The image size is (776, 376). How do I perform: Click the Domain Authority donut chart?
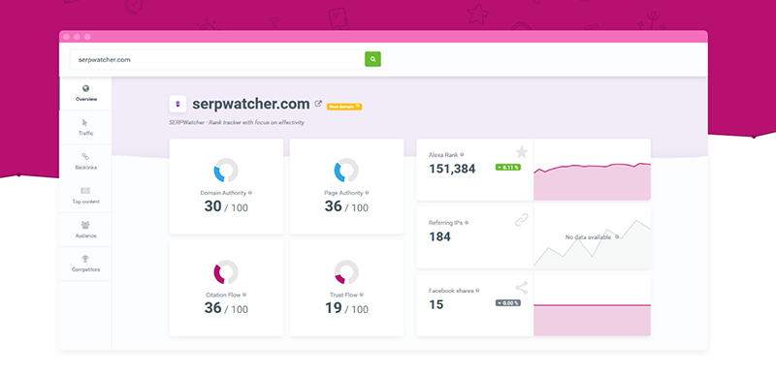(x=226, y=171)
